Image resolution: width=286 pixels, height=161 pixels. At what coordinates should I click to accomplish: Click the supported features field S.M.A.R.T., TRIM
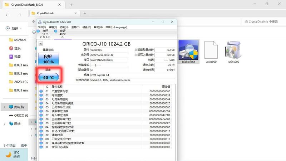132,80
